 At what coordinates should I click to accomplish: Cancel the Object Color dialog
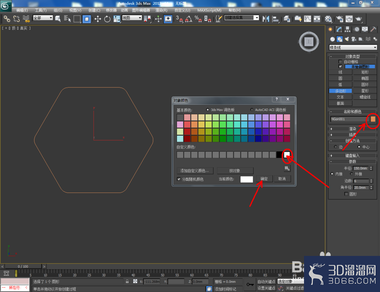tap(282, 179)
